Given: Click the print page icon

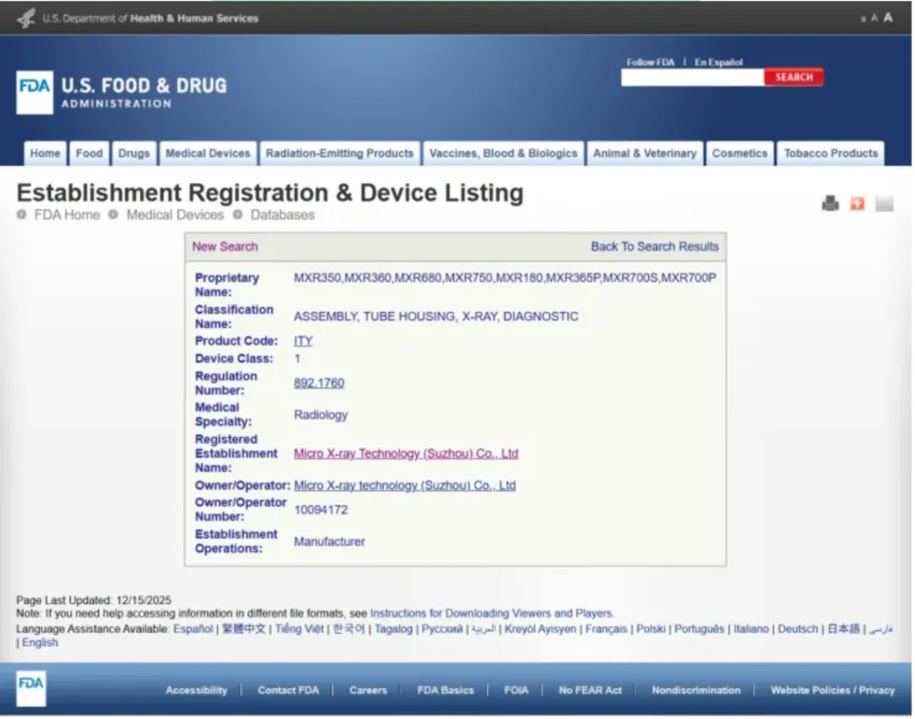Looking at the screenshot, I should (829, 203).
